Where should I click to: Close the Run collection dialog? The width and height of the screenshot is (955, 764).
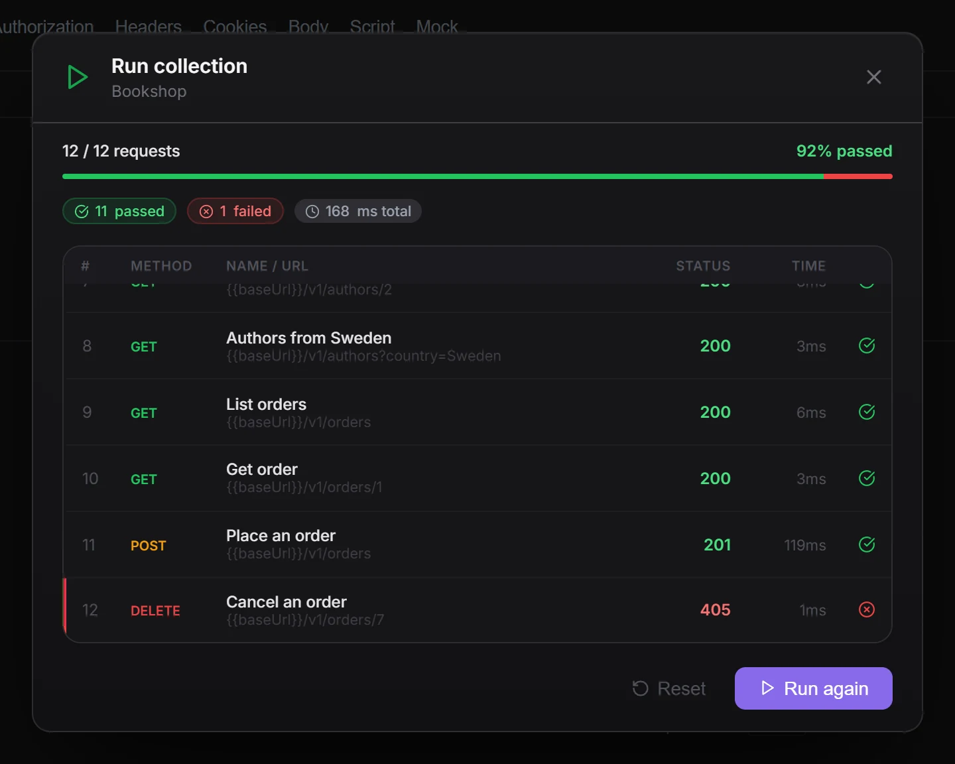tap(873, 77)
